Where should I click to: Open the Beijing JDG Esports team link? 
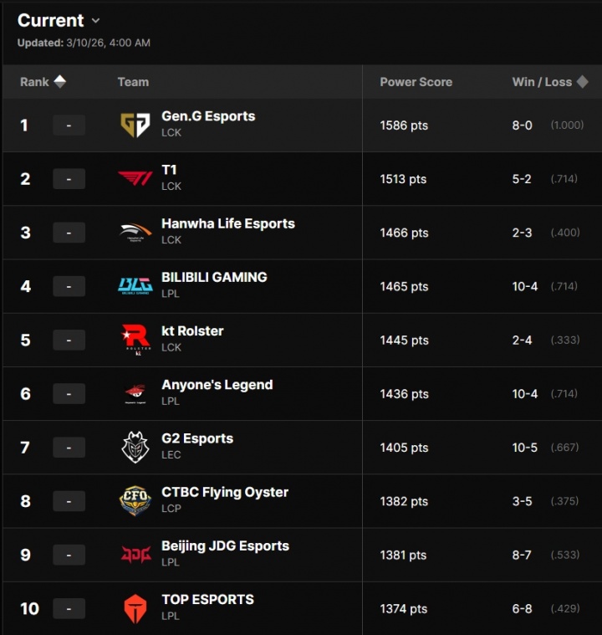(x=225, y=545)
